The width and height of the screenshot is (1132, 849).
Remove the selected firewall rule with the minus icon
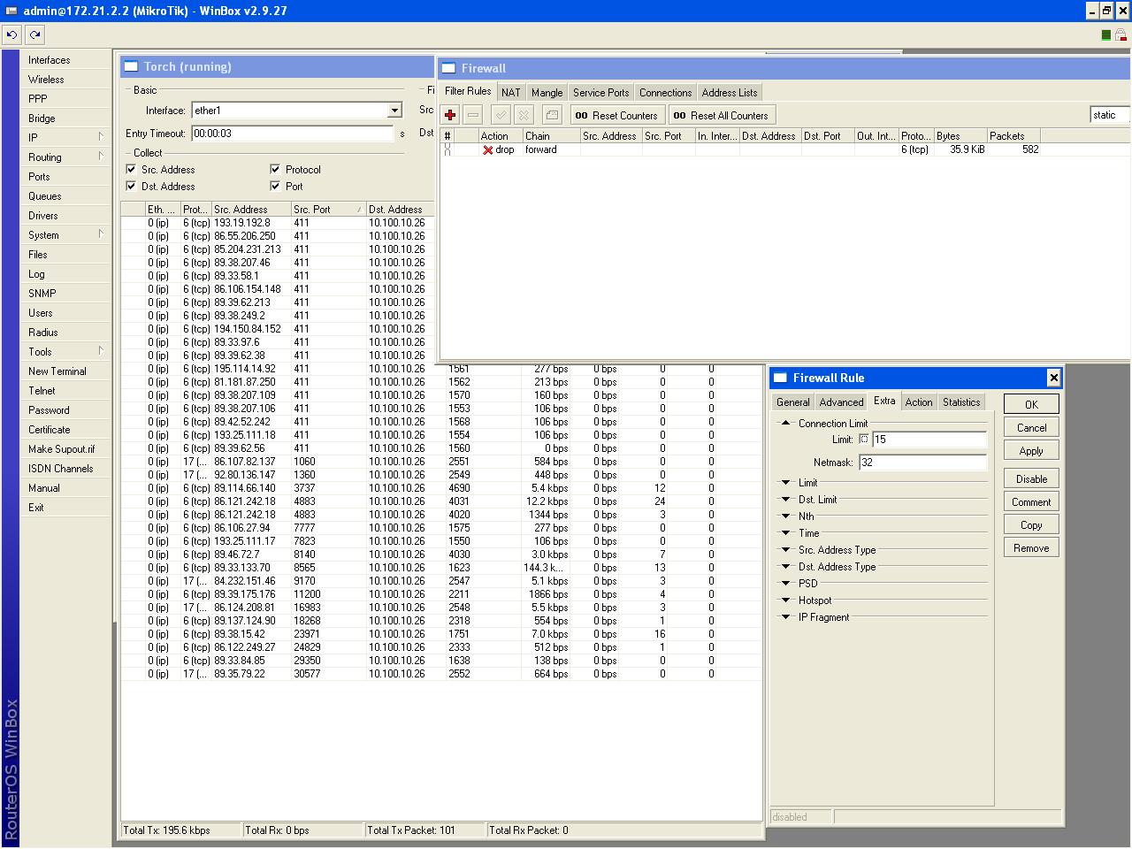pos(473,115)
